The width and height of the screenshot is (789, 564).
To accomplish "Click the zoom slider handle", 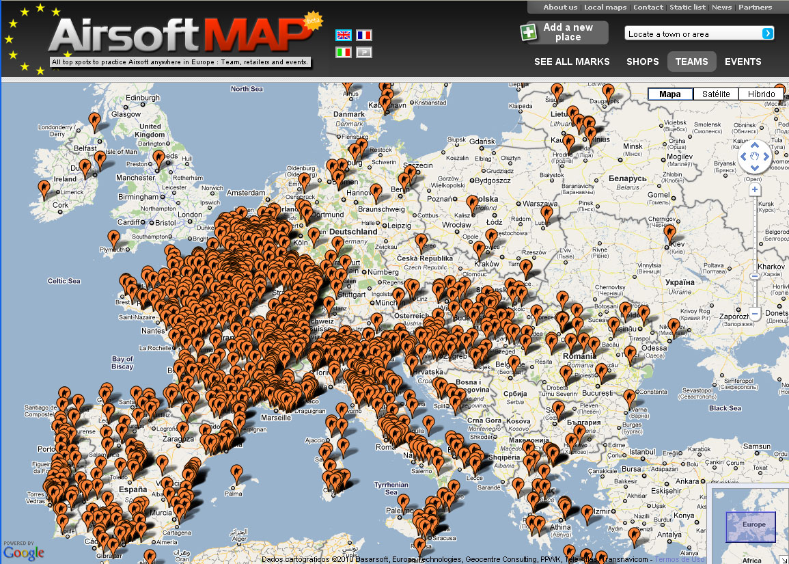I will point(754,276).
